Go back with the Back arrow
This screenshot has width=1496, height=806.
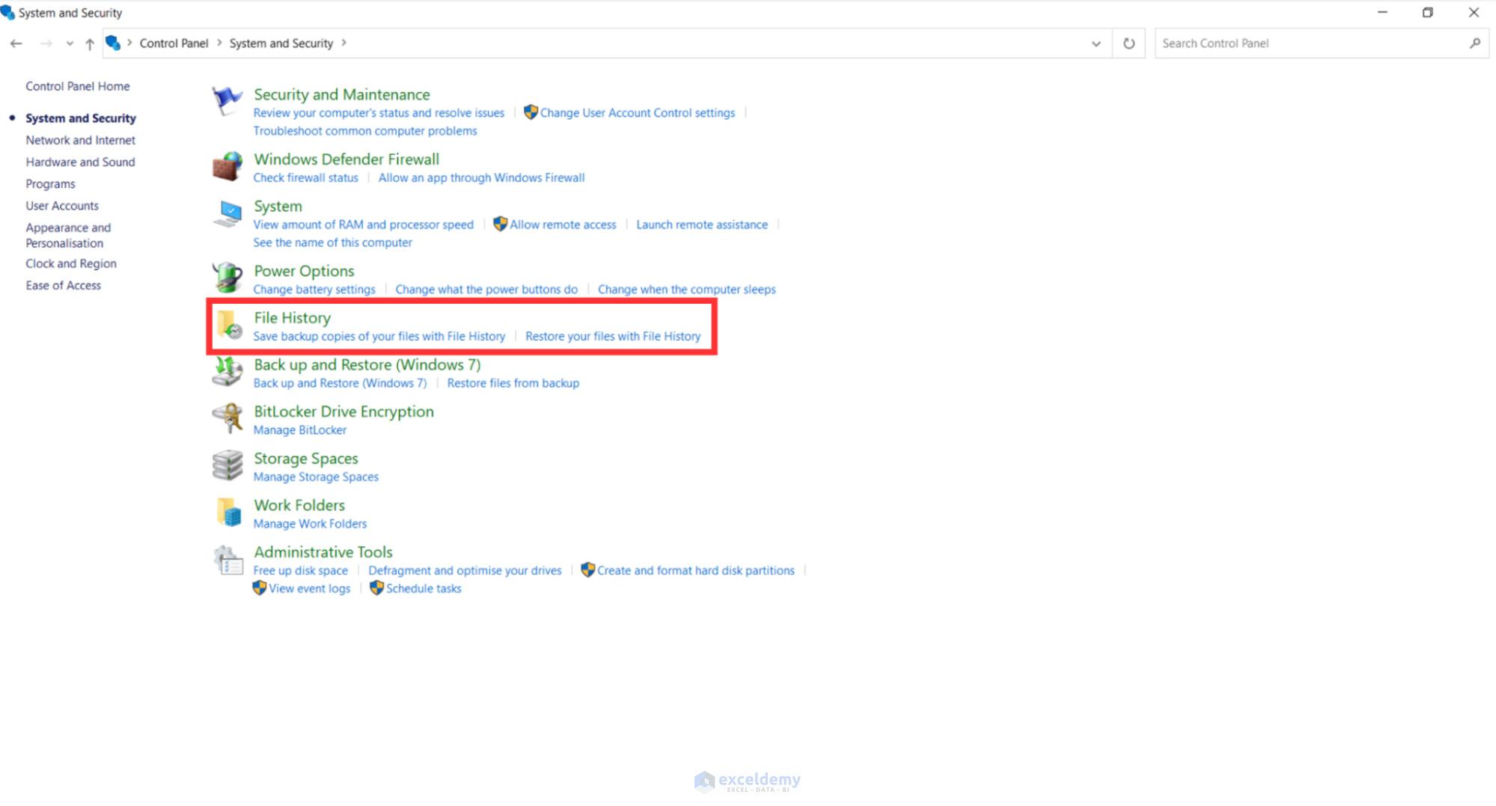tap(16, 43)
